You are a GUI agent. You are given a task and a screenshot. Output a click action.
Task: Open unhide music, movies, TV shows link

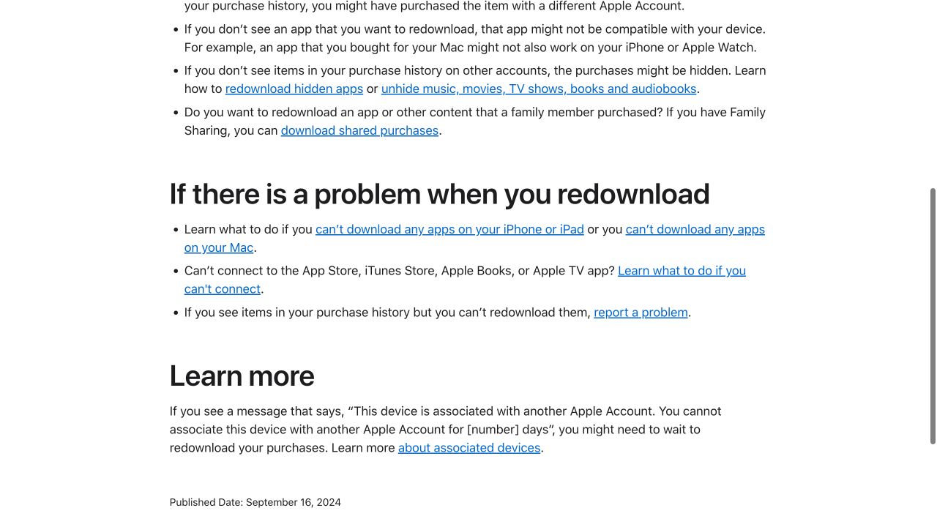[539, 89]
